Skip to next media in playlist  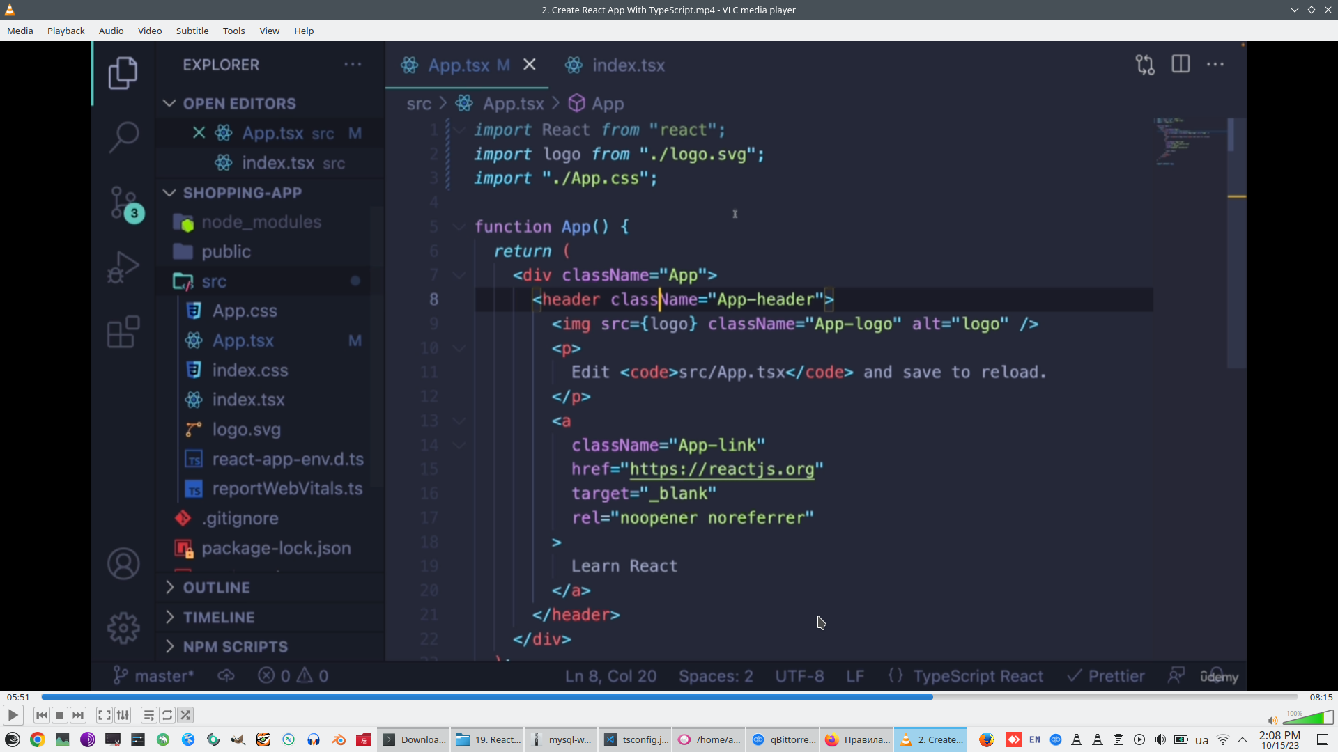(78, 715)
